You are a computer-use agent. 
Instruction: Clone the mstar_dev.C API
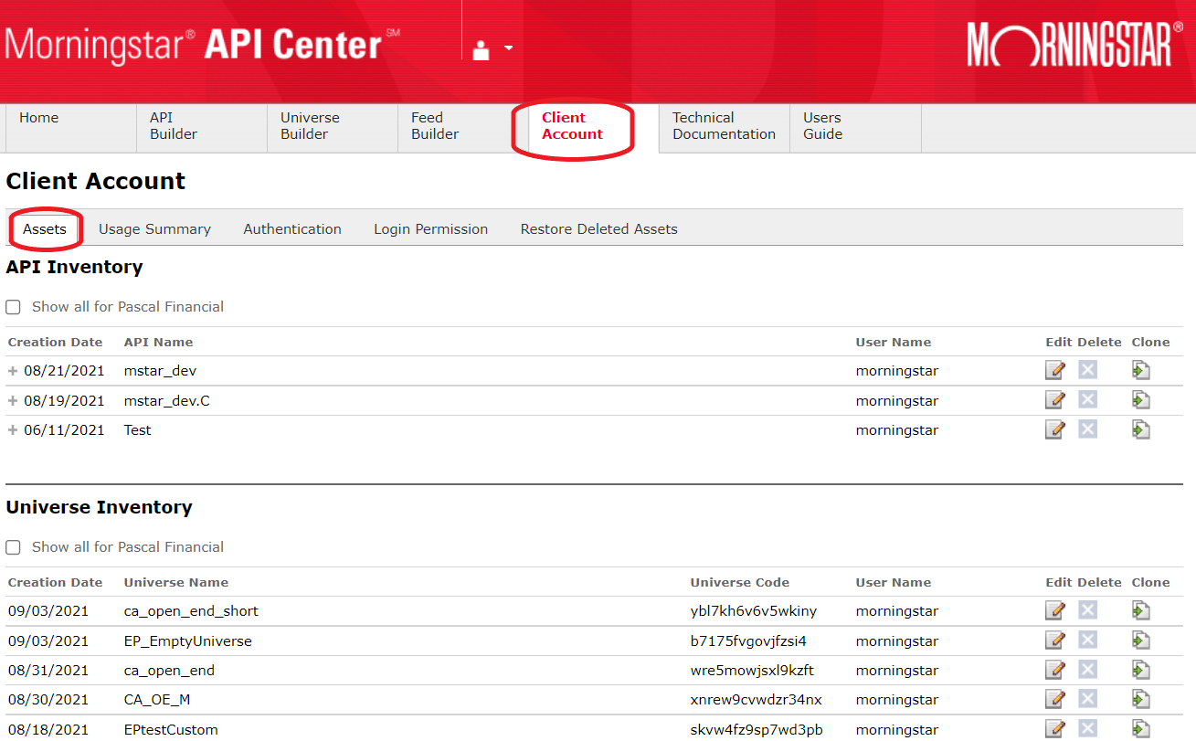[1141, 400]
